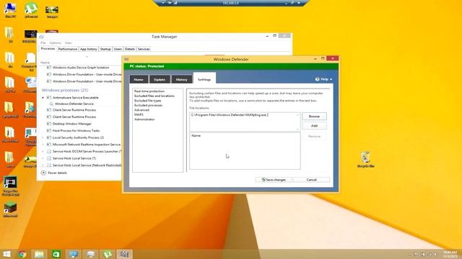Click the Name column header in Task Manager
The image size is (462, 259).
click(45, 63)
